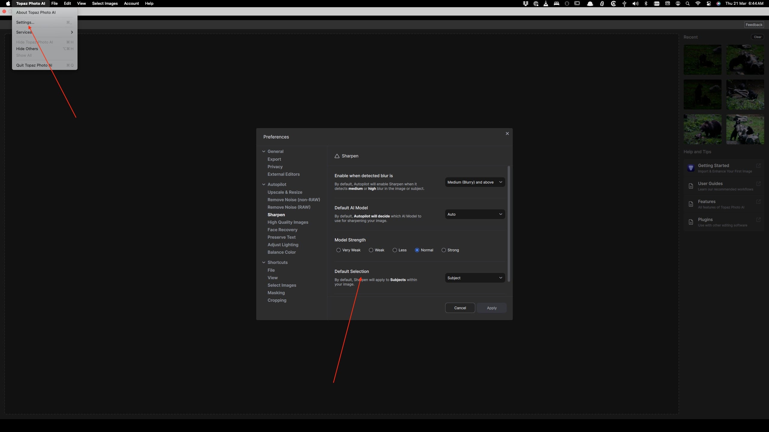Click the Plugins document icon
This screenshot has height=432, width=769.
pyautogui.click(x=691, y=222)
